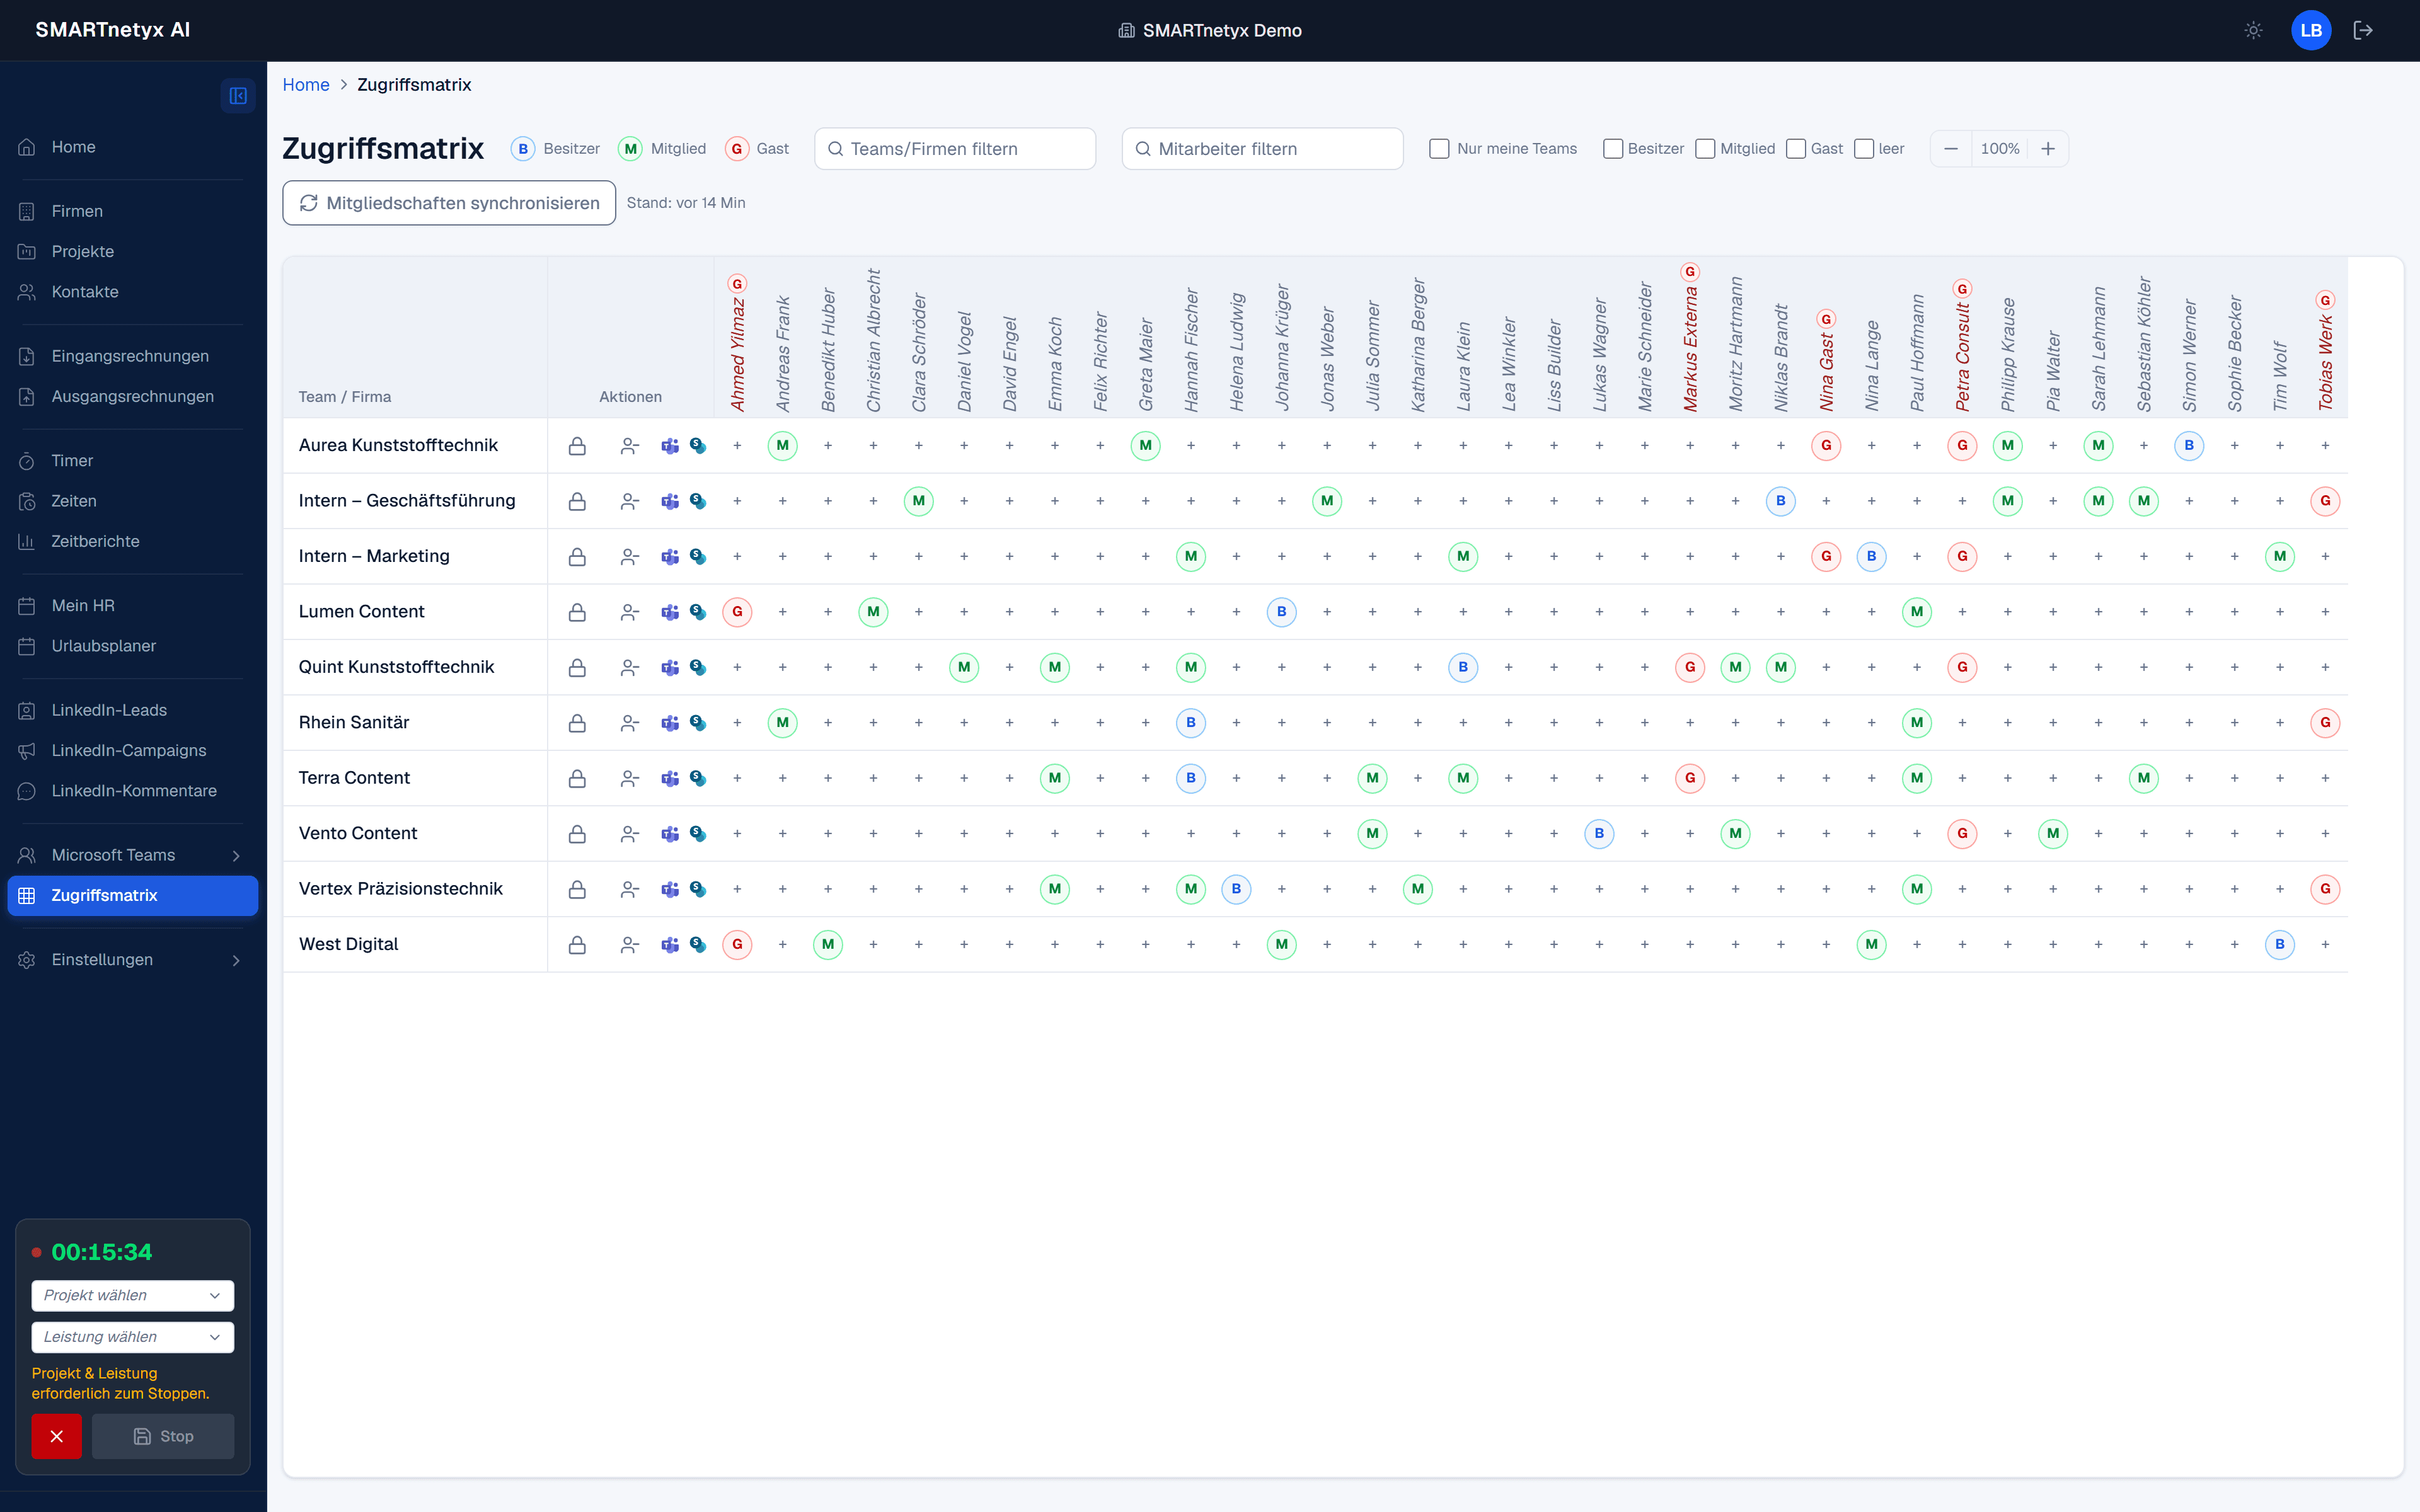Toggle the light/dark theme sun icon
The height and width of the screenshot is (1512, 2420).
coord(2253,30)
